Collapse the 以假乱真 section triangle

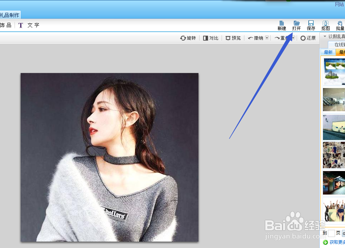(x=325, y=36)
